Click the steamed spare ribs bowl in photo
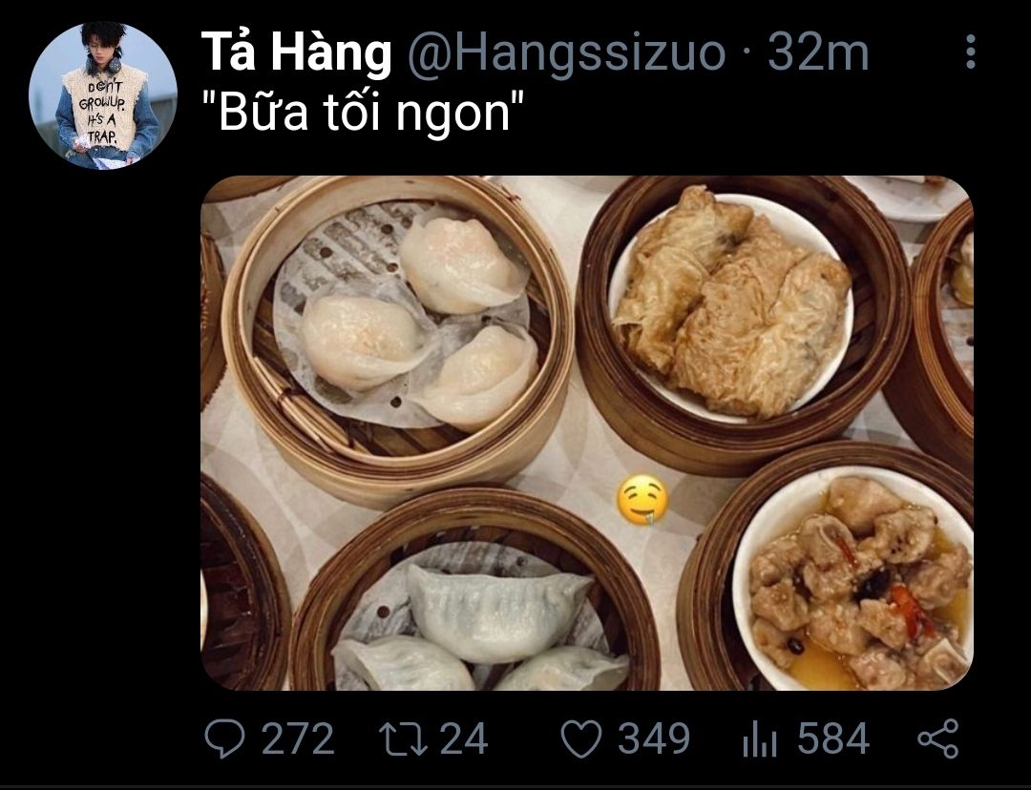 [x=853, y=580]
